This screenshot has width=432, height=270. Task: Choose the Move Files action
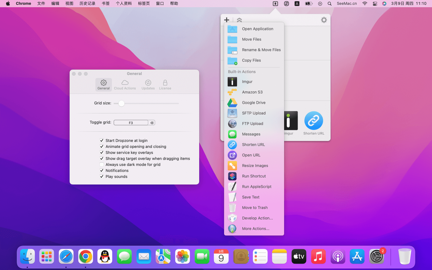[254, 39]
